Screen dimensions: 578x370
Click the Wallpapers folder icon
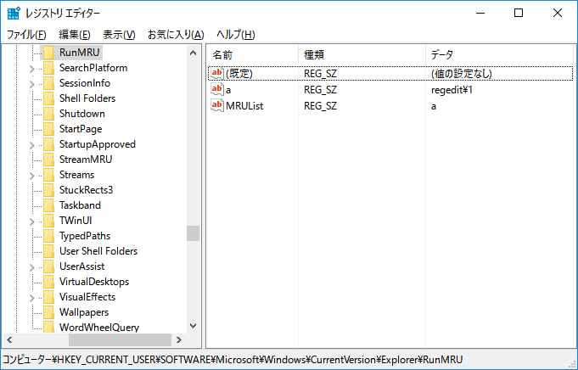pos(48,312)
